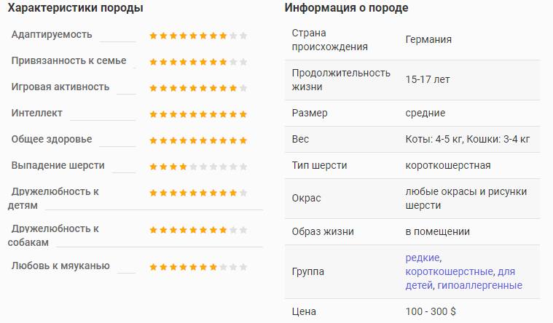Click the star rating for Адаптируемость
Image resolution: width=553 pixels, height=323 pixels.
(198, 36)
